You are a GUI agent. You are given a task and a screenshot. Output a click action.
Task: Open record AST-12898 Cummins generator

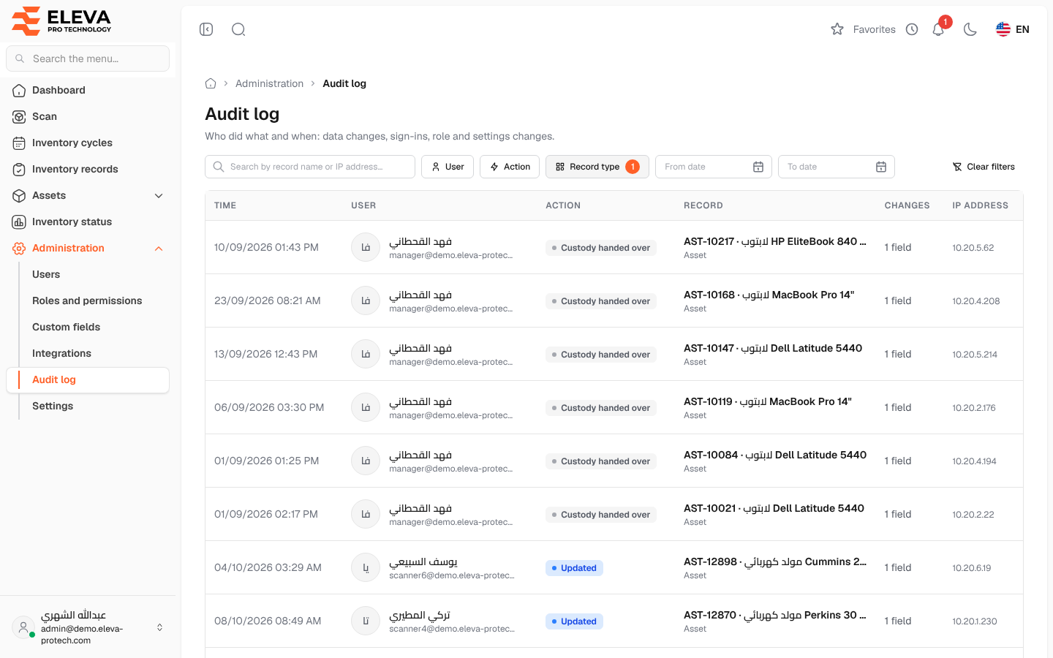click(x=774, y=561)
